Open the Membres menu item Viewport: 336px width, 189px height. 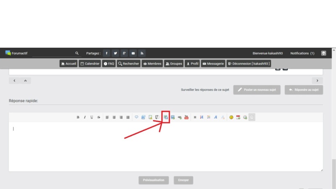click(152, 64)
